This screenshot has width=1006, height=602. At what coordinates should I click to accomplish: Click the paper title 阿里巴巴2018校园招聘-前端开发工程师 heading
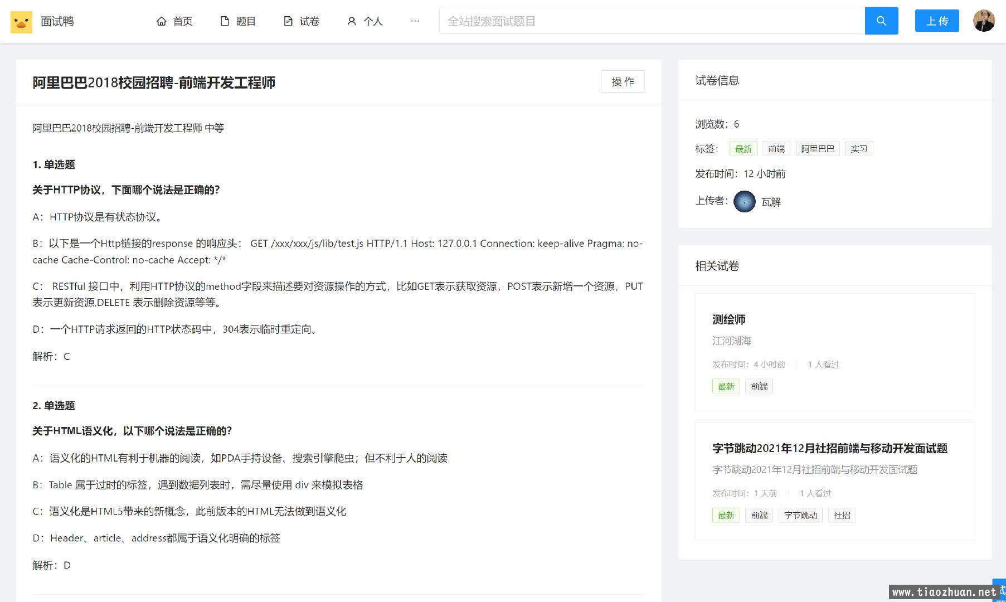point(154,82)
